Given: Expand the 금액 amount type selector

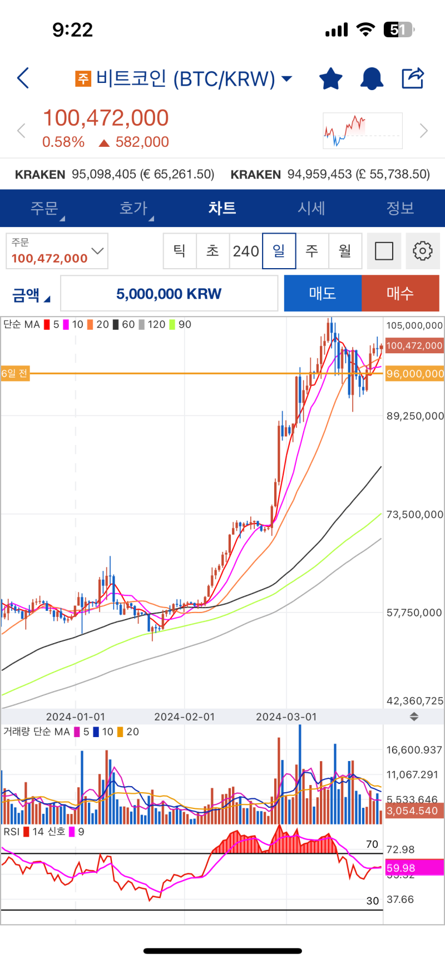Looking at the screenshot, I should pyautogui.click(x=31, y=294).
